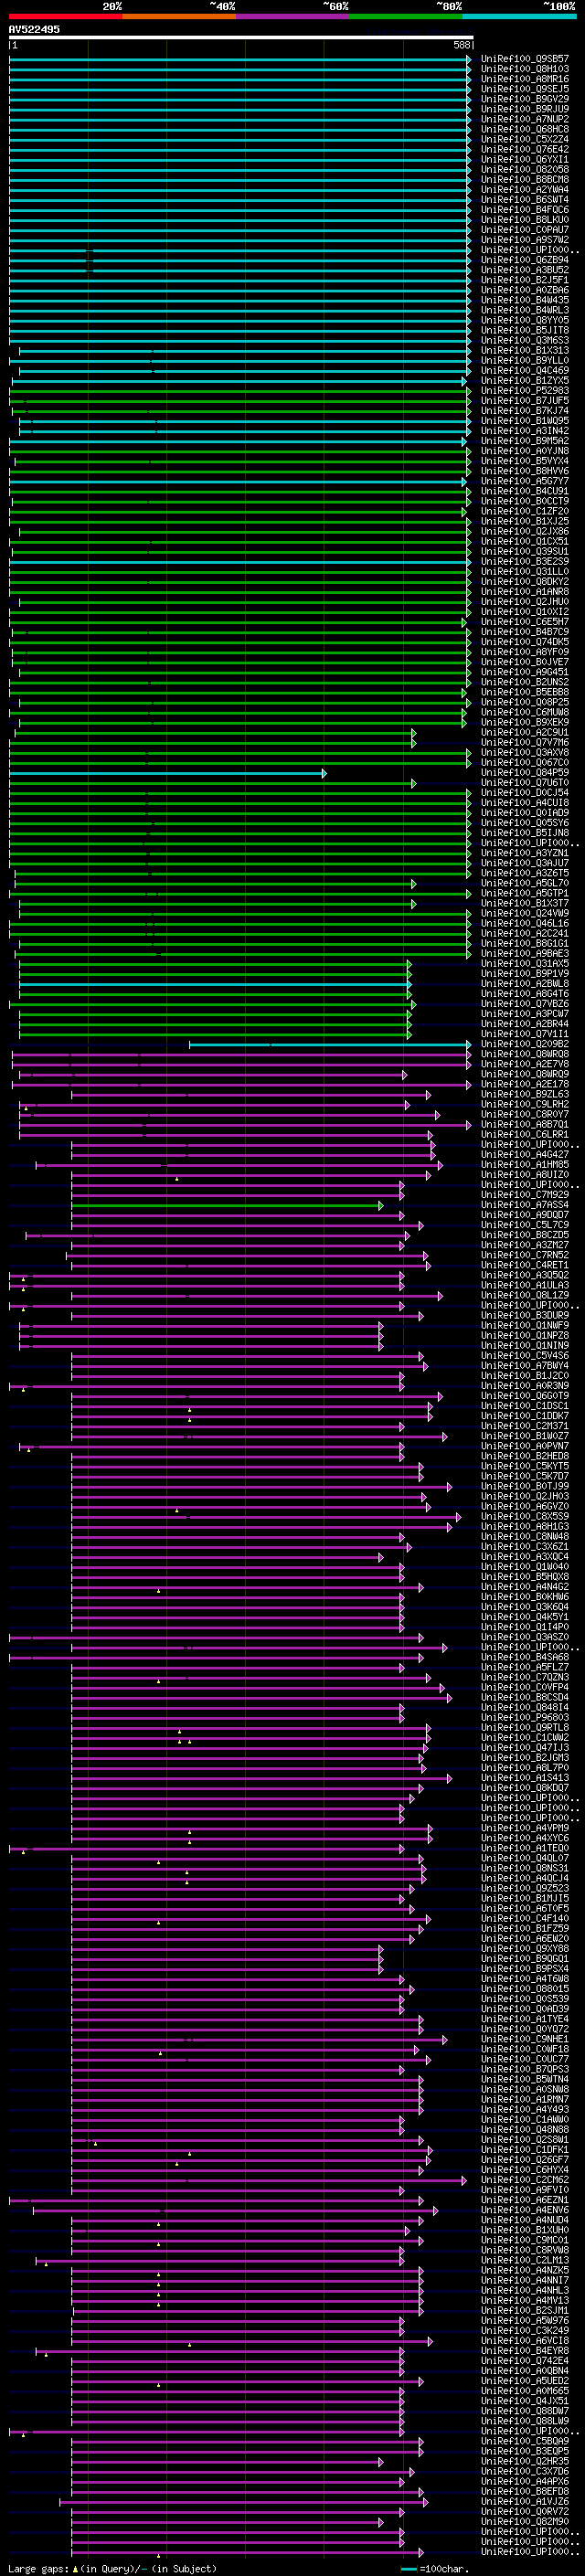This screenshot has height=2576, width=585.
Task: Click hit label UniRef100_A3XQC4
Action: point(525,1556)
